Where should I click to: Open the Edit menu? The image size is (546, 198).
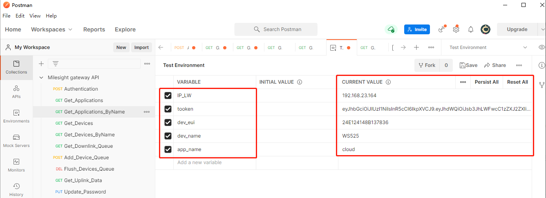(x=20, y=16)
